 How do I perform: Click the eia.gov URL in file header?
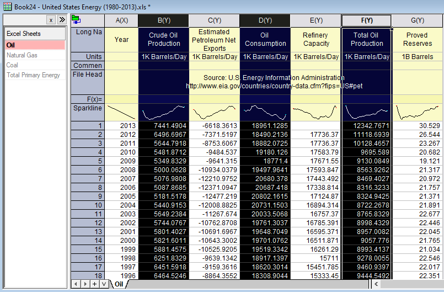coord(274,86)
